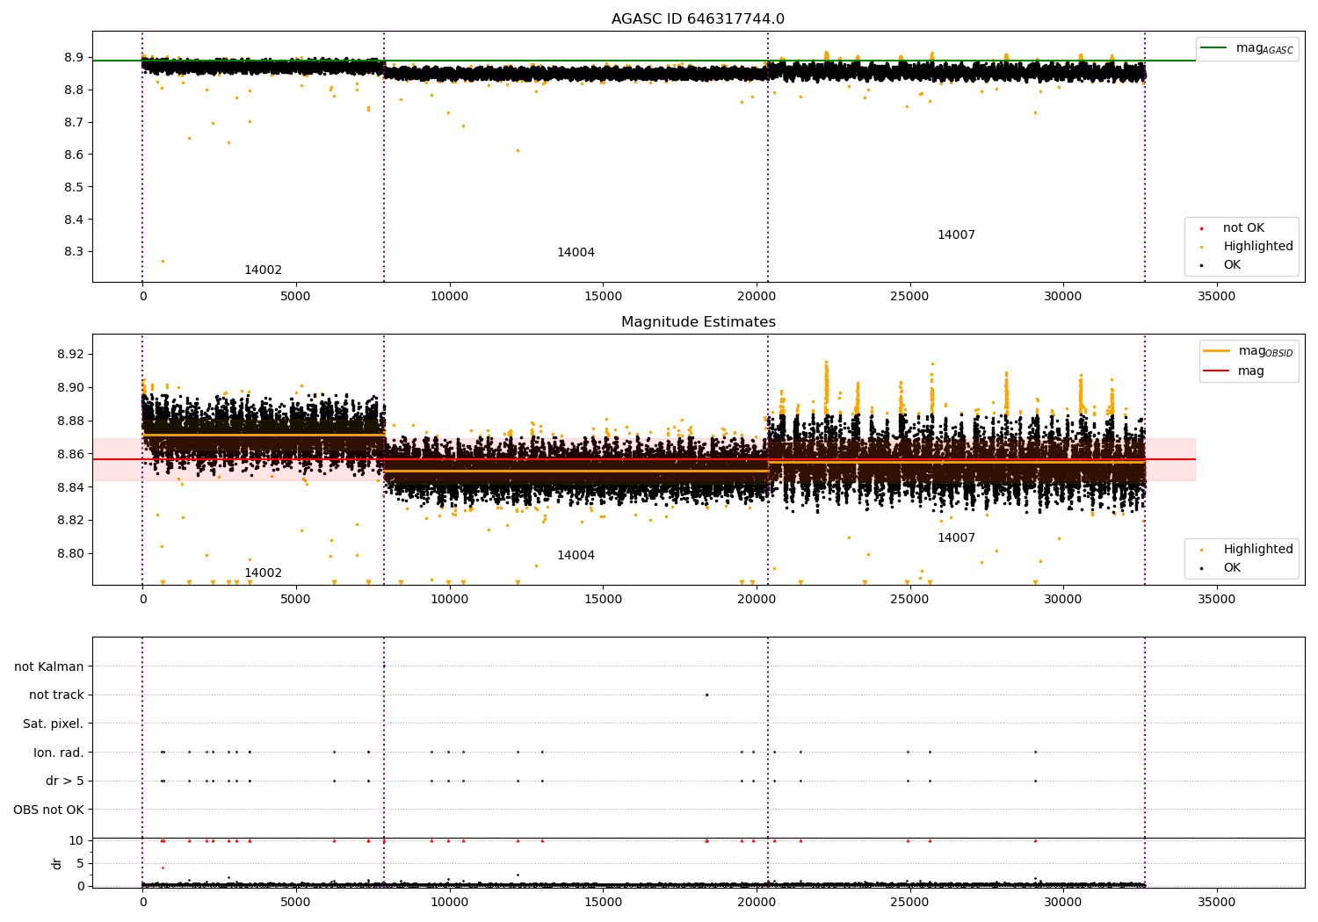Click the "8.92" tick on the middle plot
The height and width of the screenshot is (922, 1318).
(71, 355)
